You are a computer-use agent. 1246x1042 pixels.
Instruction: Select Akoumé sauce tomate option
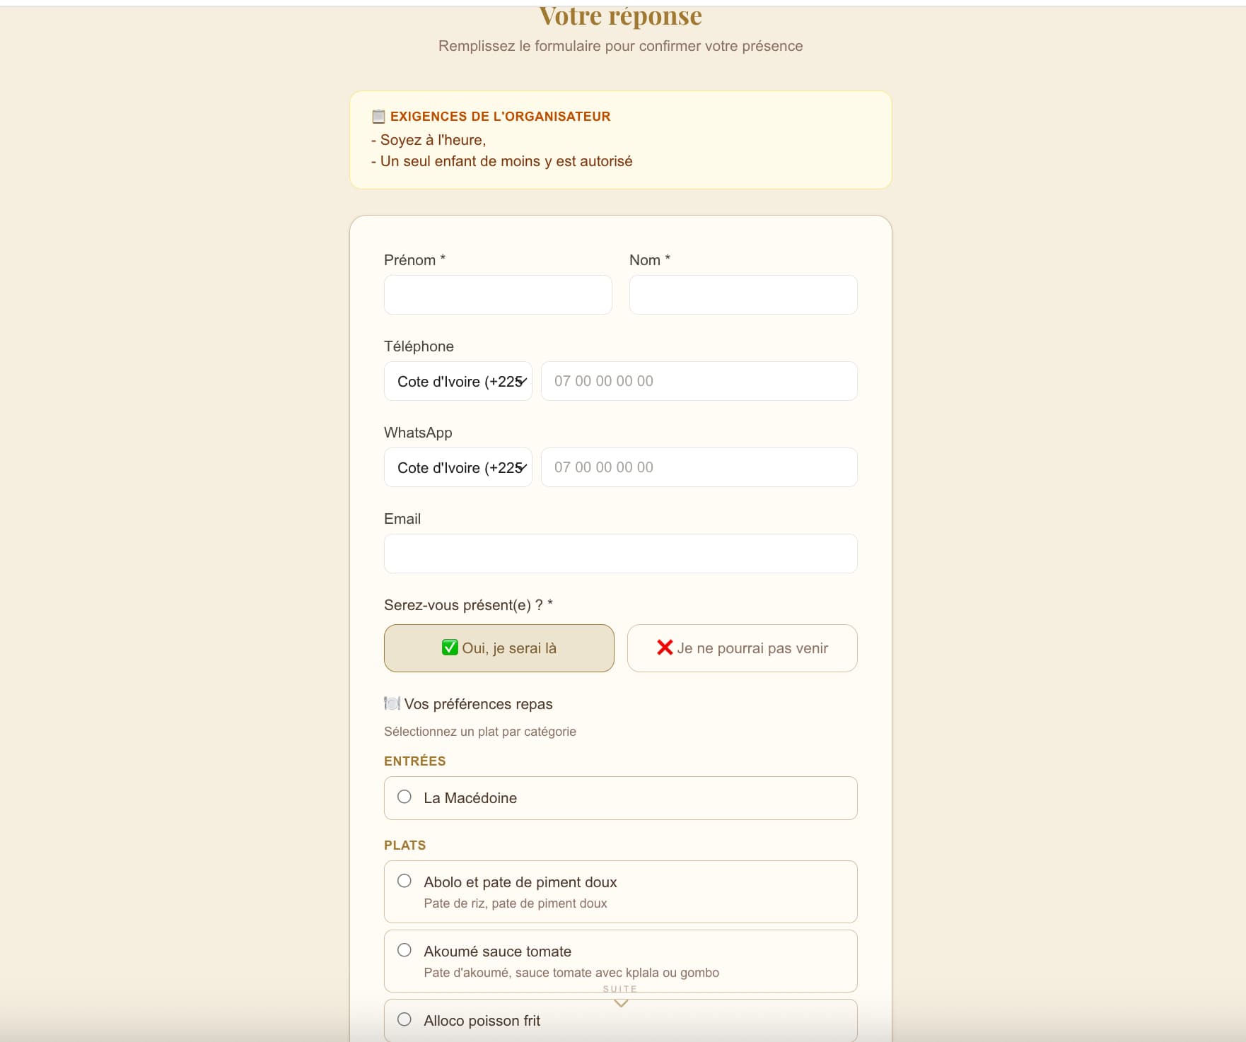point(404,950)
